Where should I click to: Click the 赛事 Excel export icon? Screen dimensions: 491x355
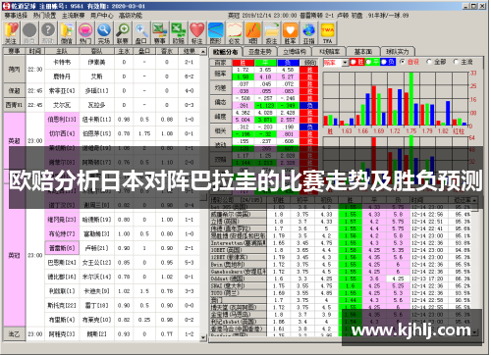160,32
